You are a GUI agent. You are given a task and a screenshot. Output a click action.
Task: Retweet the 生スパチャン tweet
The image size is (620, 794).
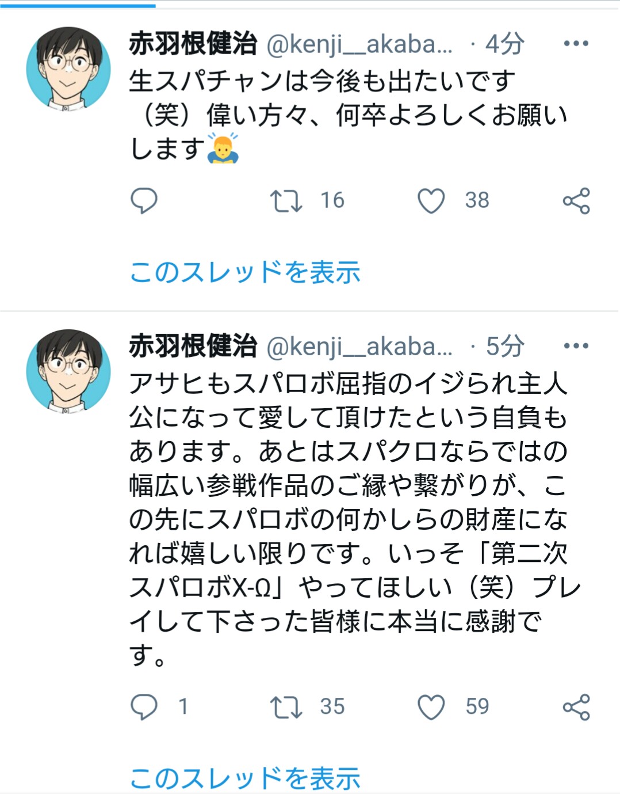coord(286,200)
